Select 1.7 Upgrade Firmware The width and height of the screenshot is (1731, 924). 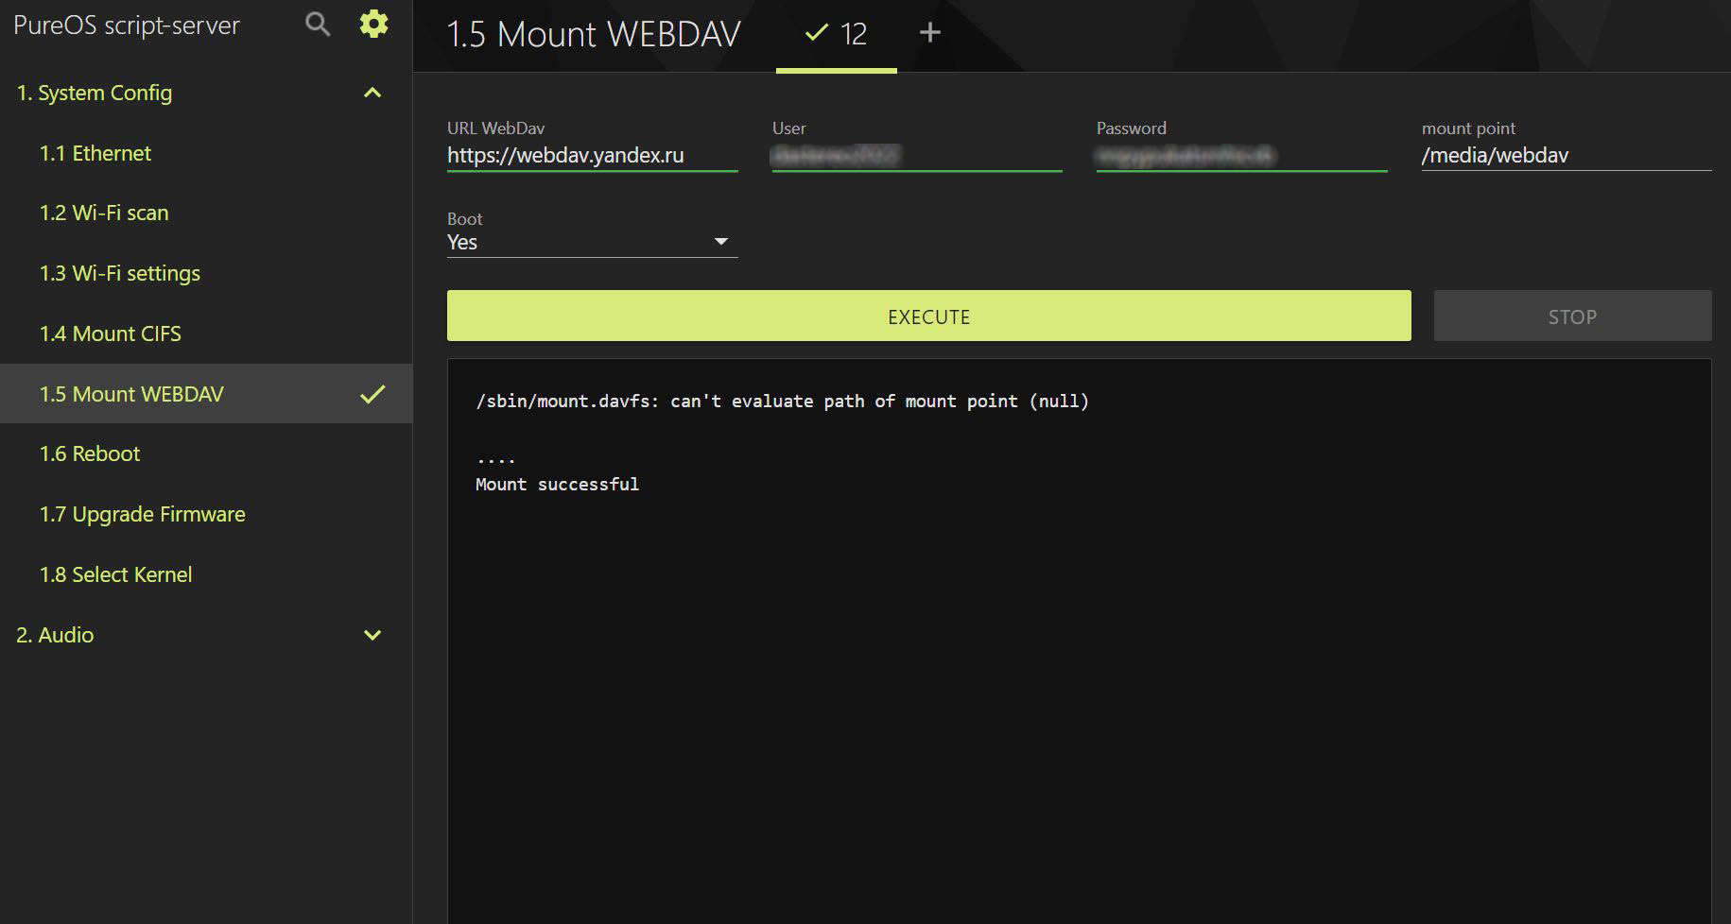(143, 514)
